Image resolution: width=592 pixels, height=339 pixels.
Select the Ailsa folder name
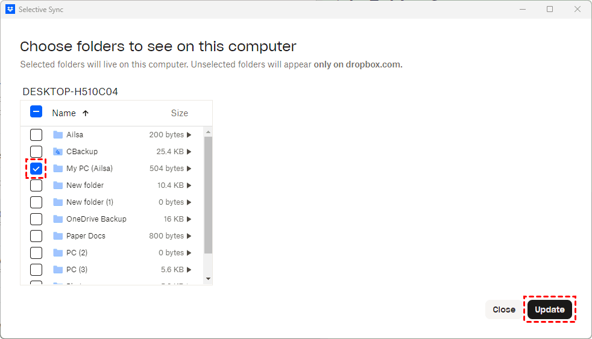pos(75,135)
